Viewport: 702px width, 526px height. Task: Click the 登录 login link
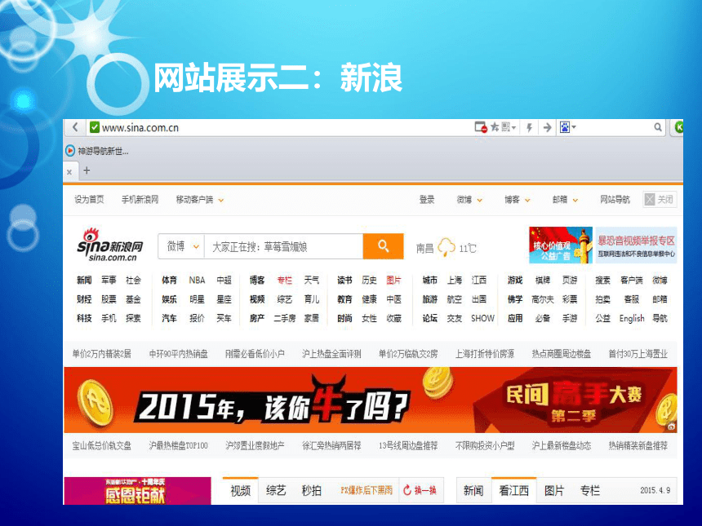(x=427, y=200)
